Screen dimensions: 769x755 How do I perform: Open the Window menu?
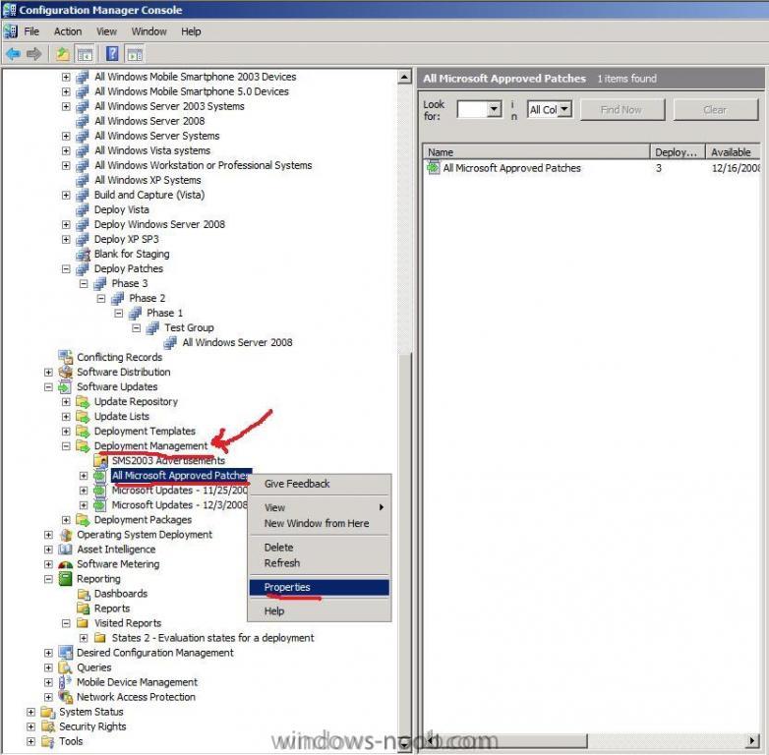click(x=149, y=31)
